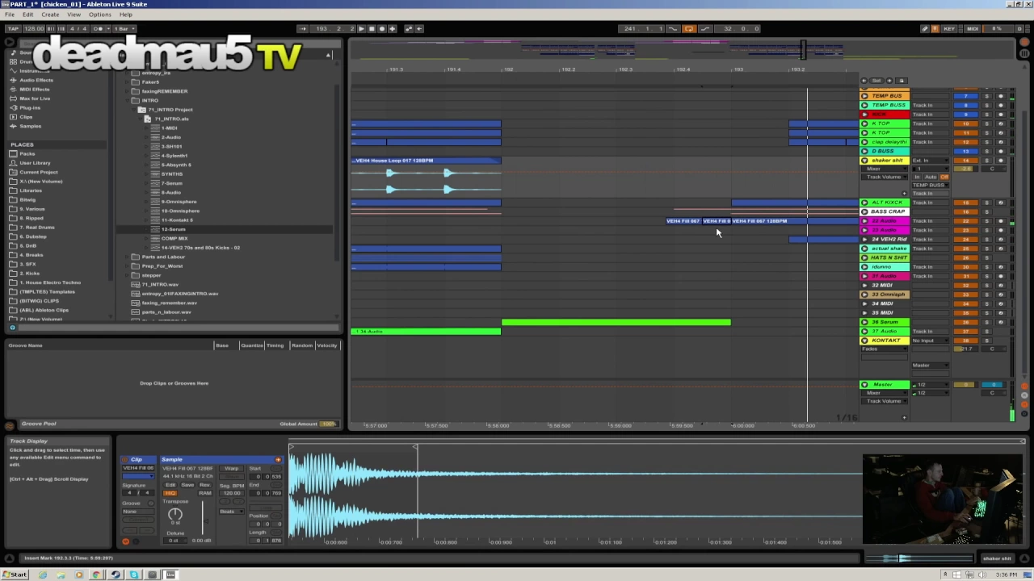Viewport: 1034px width, 581px height.
Task: Toggle the track activator numbered 14
Action: 965,161
